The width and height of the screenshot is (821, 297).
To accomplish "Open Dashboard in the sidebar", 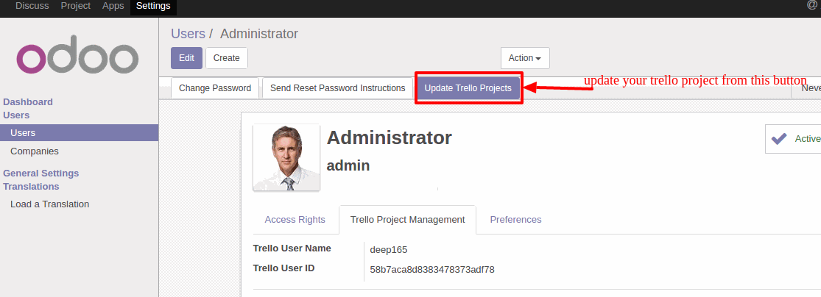I will 28,102.
